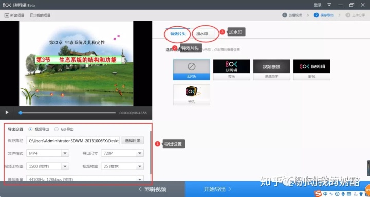370x197 pixels.
Task: Click 新建项目 in toolbar
Action: coord(14,15)
